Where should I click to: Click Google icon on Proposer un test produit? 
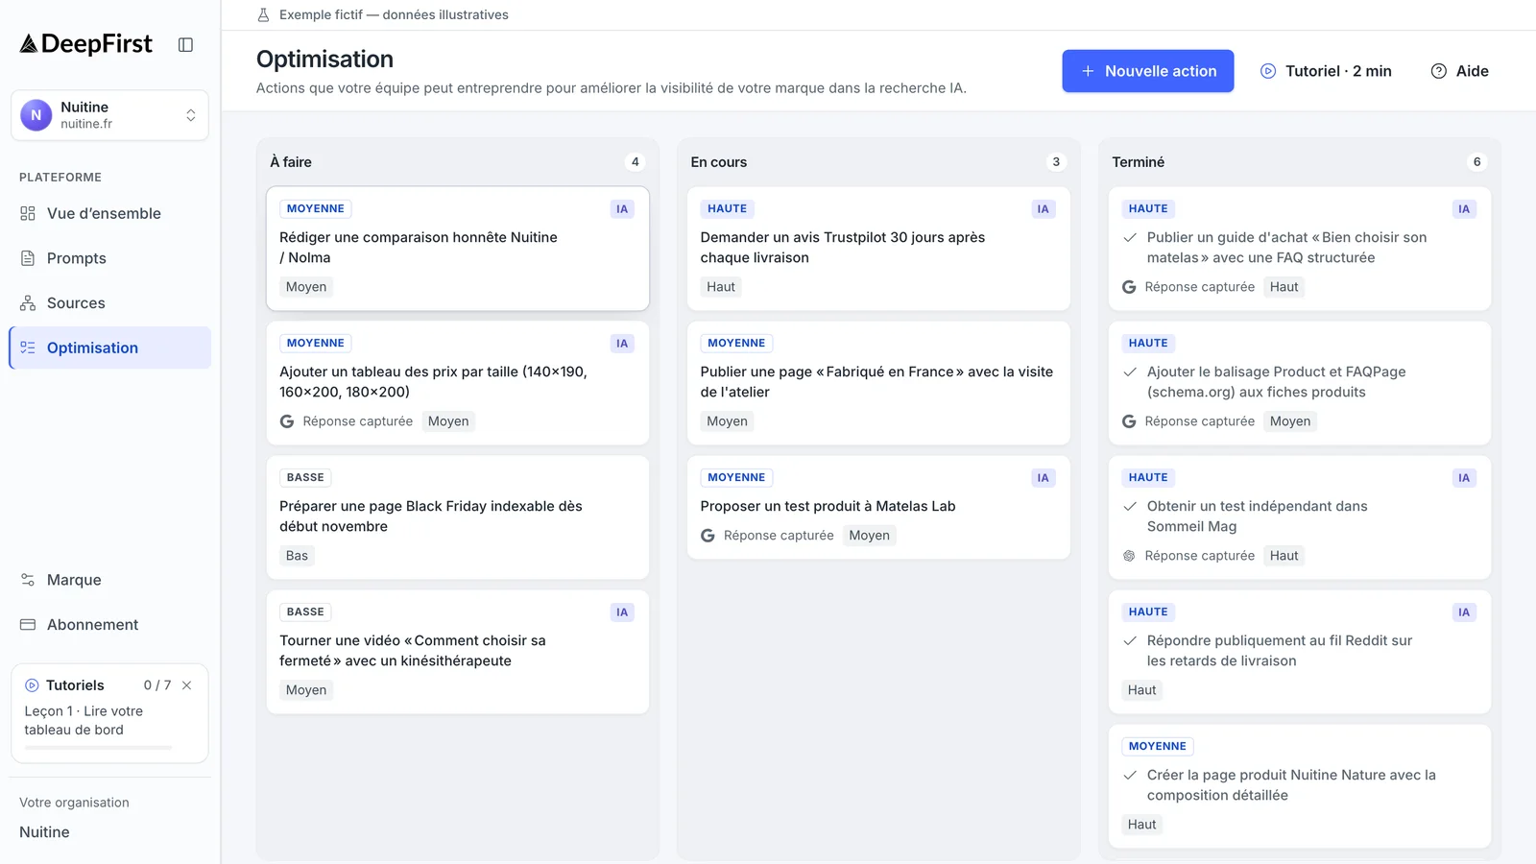coord(708,536)
